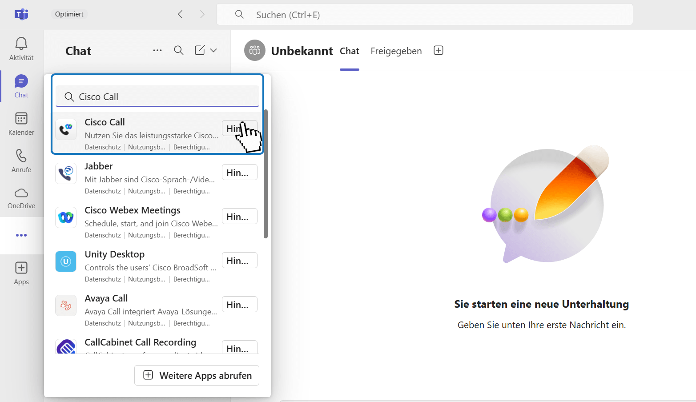Select the Chat sidebar icon
This screenshot has width=696, height=402.
[x=21, y=81]
